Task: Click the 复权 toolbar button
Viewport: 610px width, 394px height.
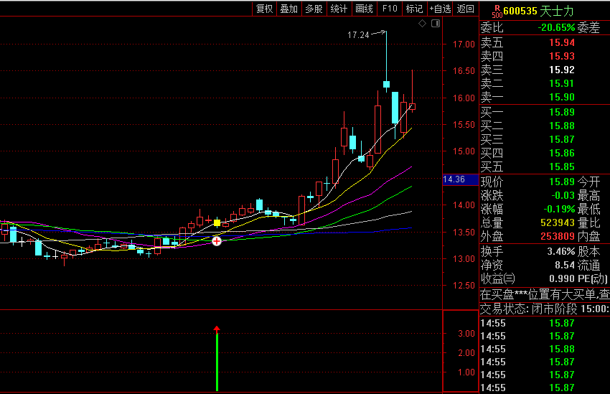Action: [x=265, y=9]
